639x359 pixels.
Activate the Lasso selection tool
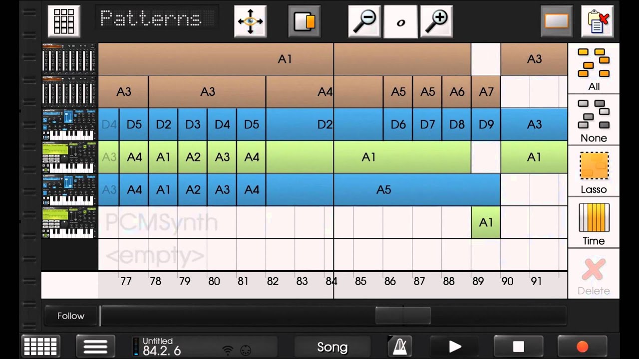pyautogui.click(x=594, y=171)
